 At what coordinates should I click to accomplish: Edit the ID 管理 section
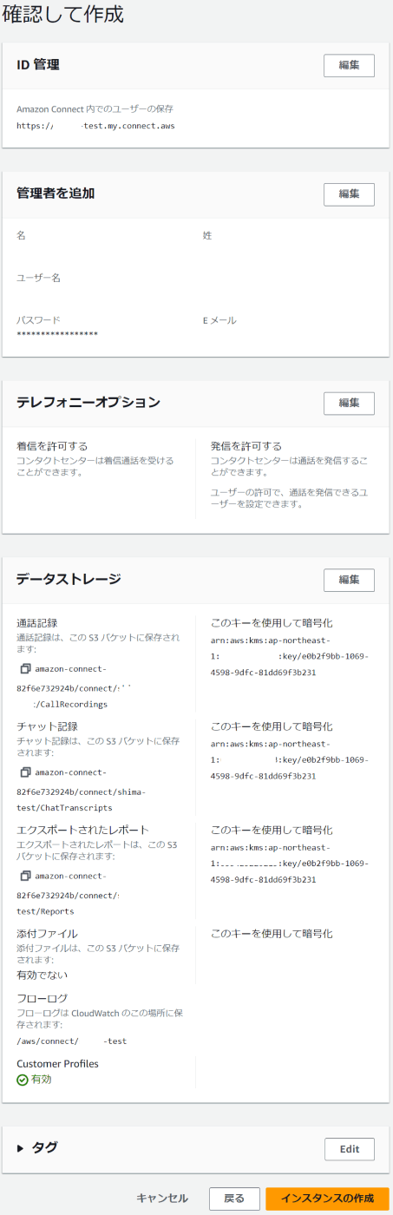349,65
